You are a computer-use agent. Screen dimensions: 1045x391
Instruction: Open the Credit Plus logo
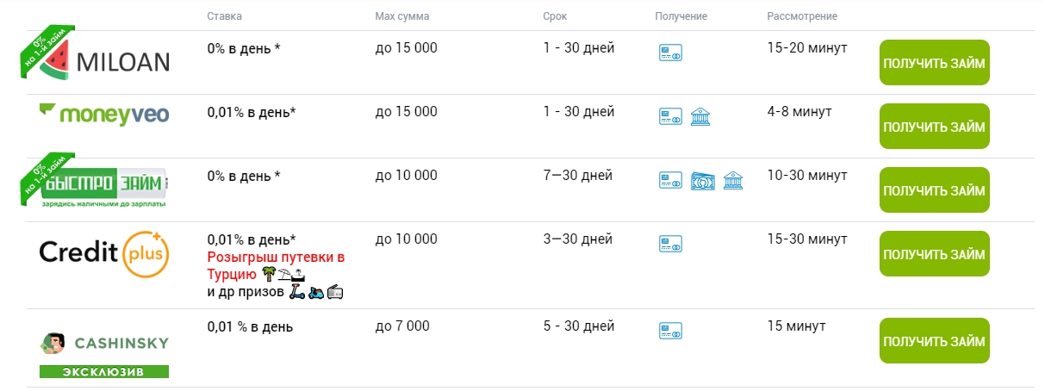tap(103, 253)
